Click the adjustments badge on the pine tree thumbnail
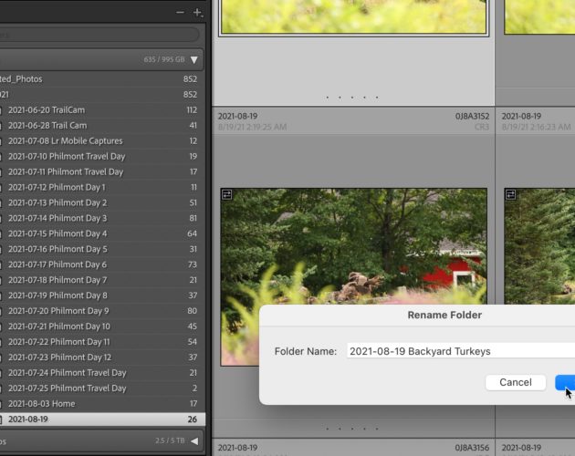 510,194
